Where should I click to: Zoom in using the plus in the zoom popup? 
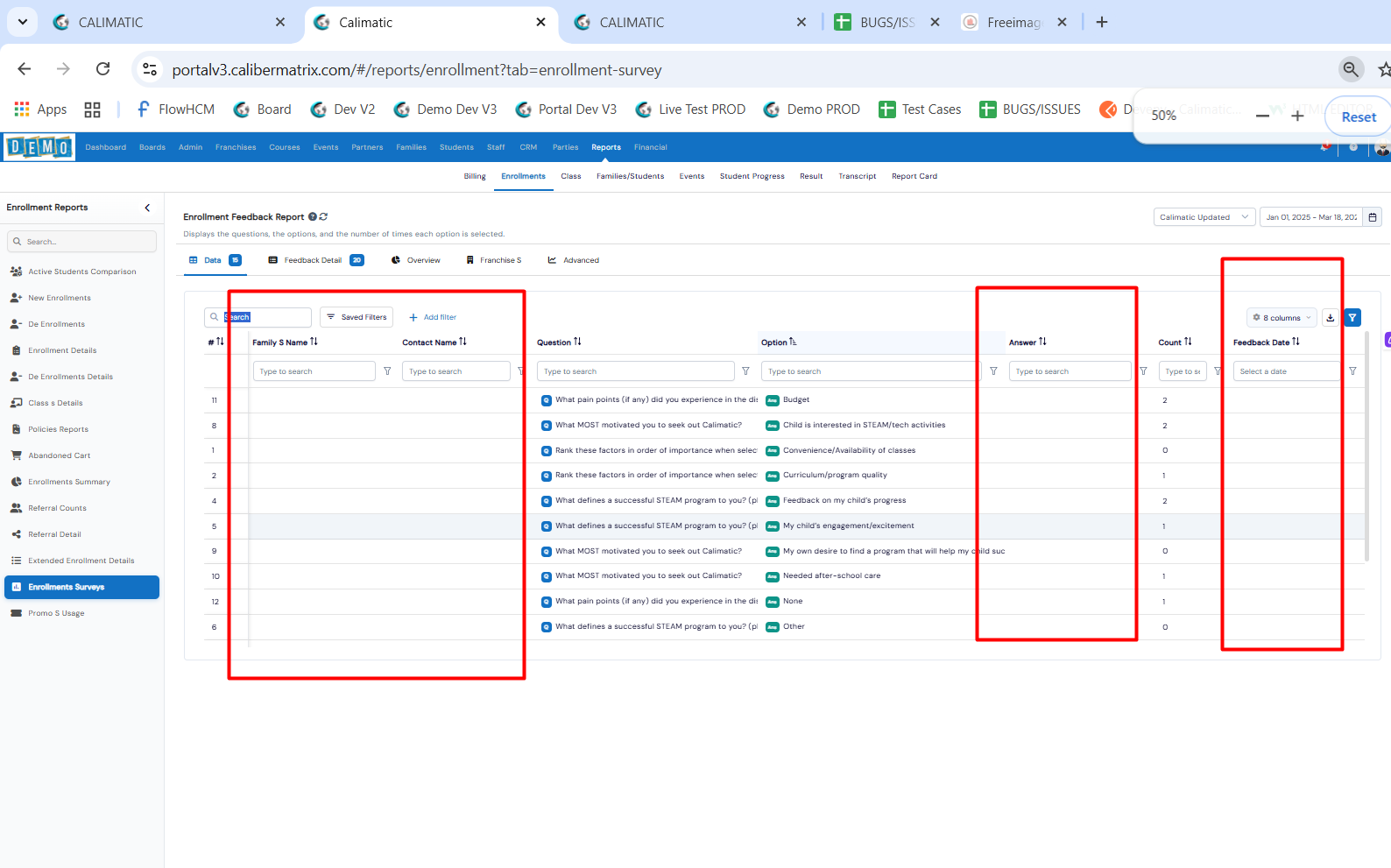1297,116
